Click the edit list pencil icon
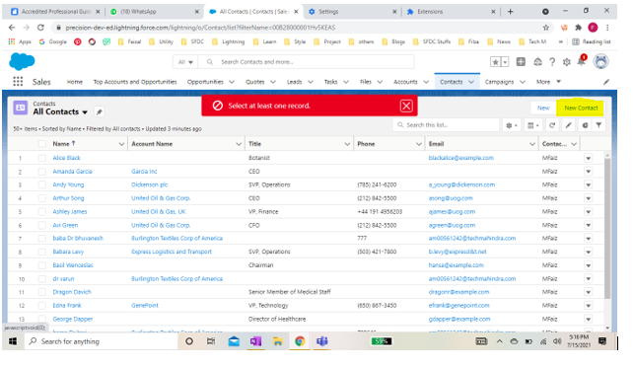 pos(568,125)
